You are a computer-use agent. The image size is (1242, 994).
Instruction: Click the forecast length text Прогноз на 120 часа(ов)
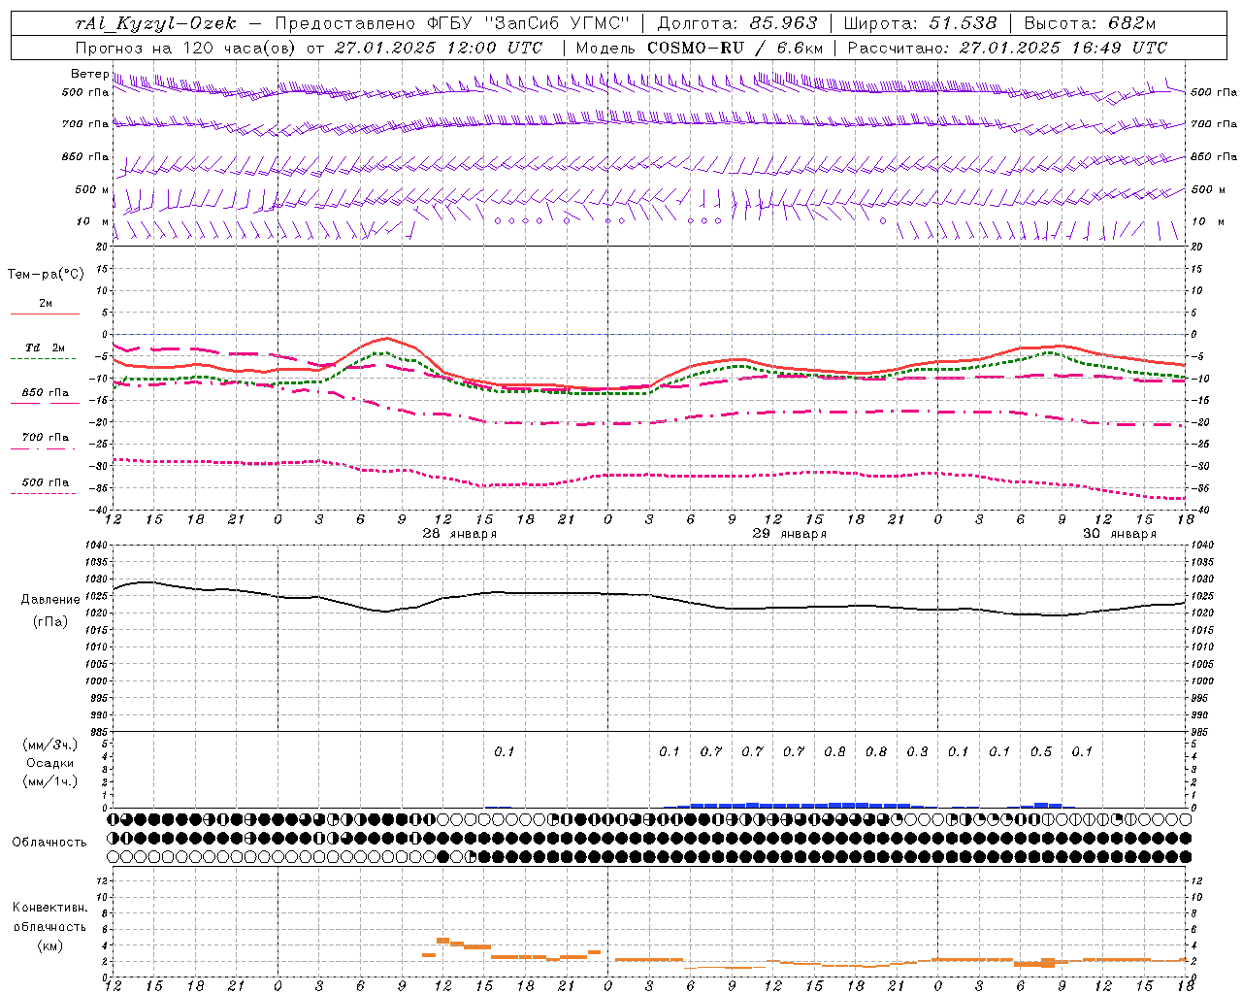tap(188, 48)
